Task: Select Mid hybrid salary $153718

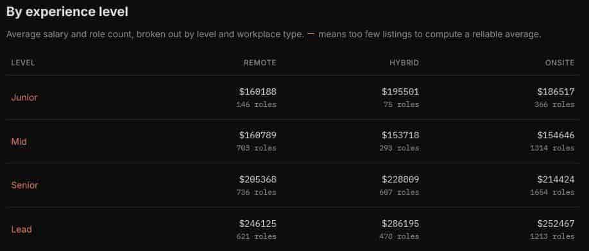Action: pos(400,135)
